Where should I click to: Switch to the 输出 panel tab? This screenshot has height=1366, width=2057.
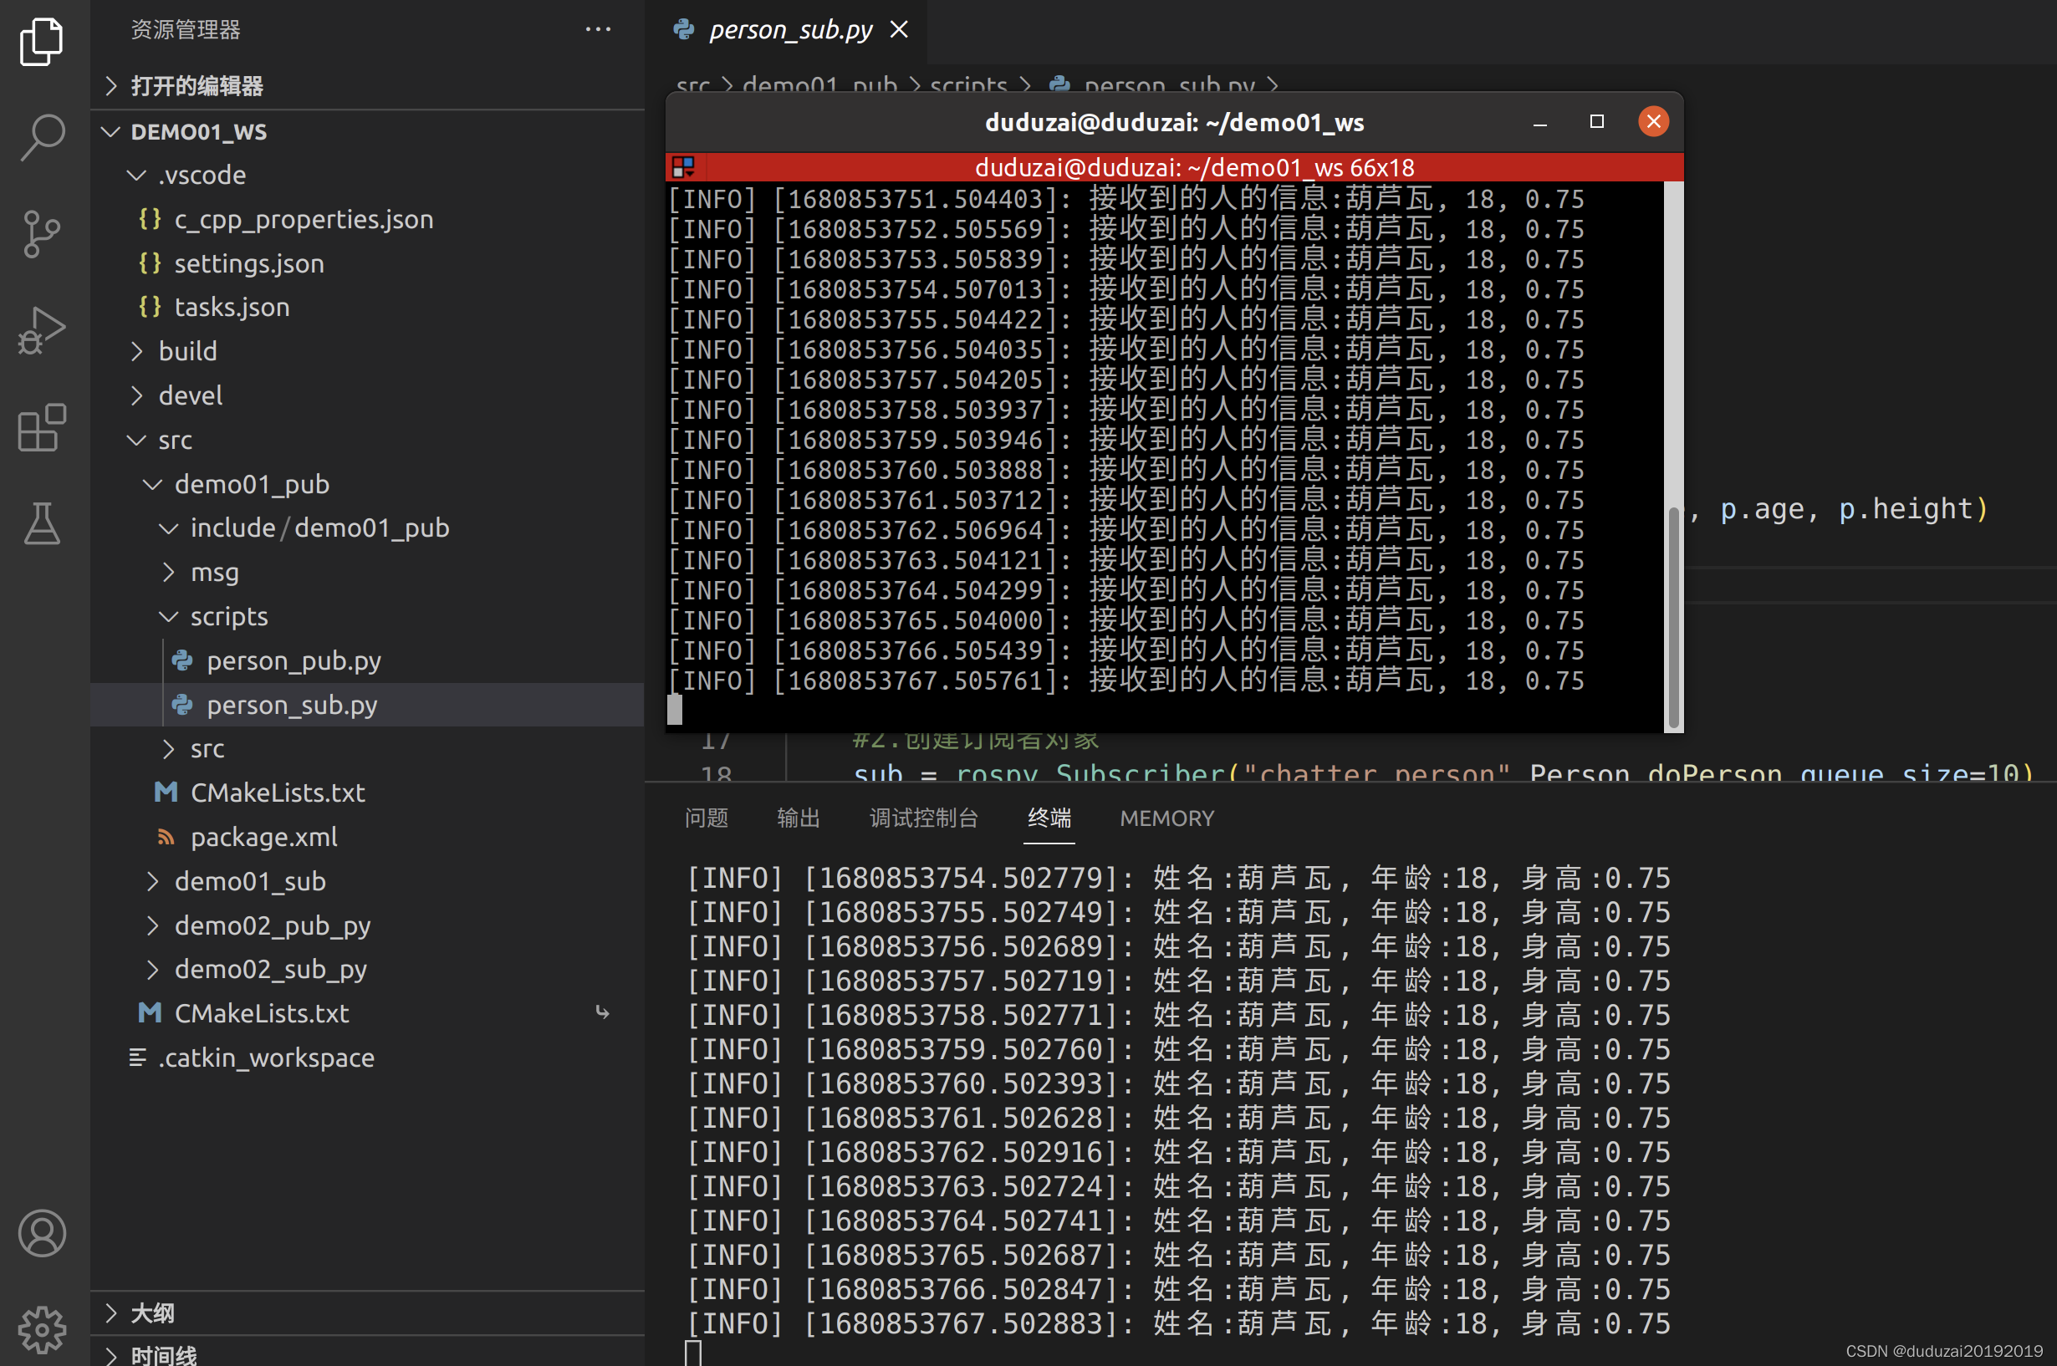tap(798, 817)
